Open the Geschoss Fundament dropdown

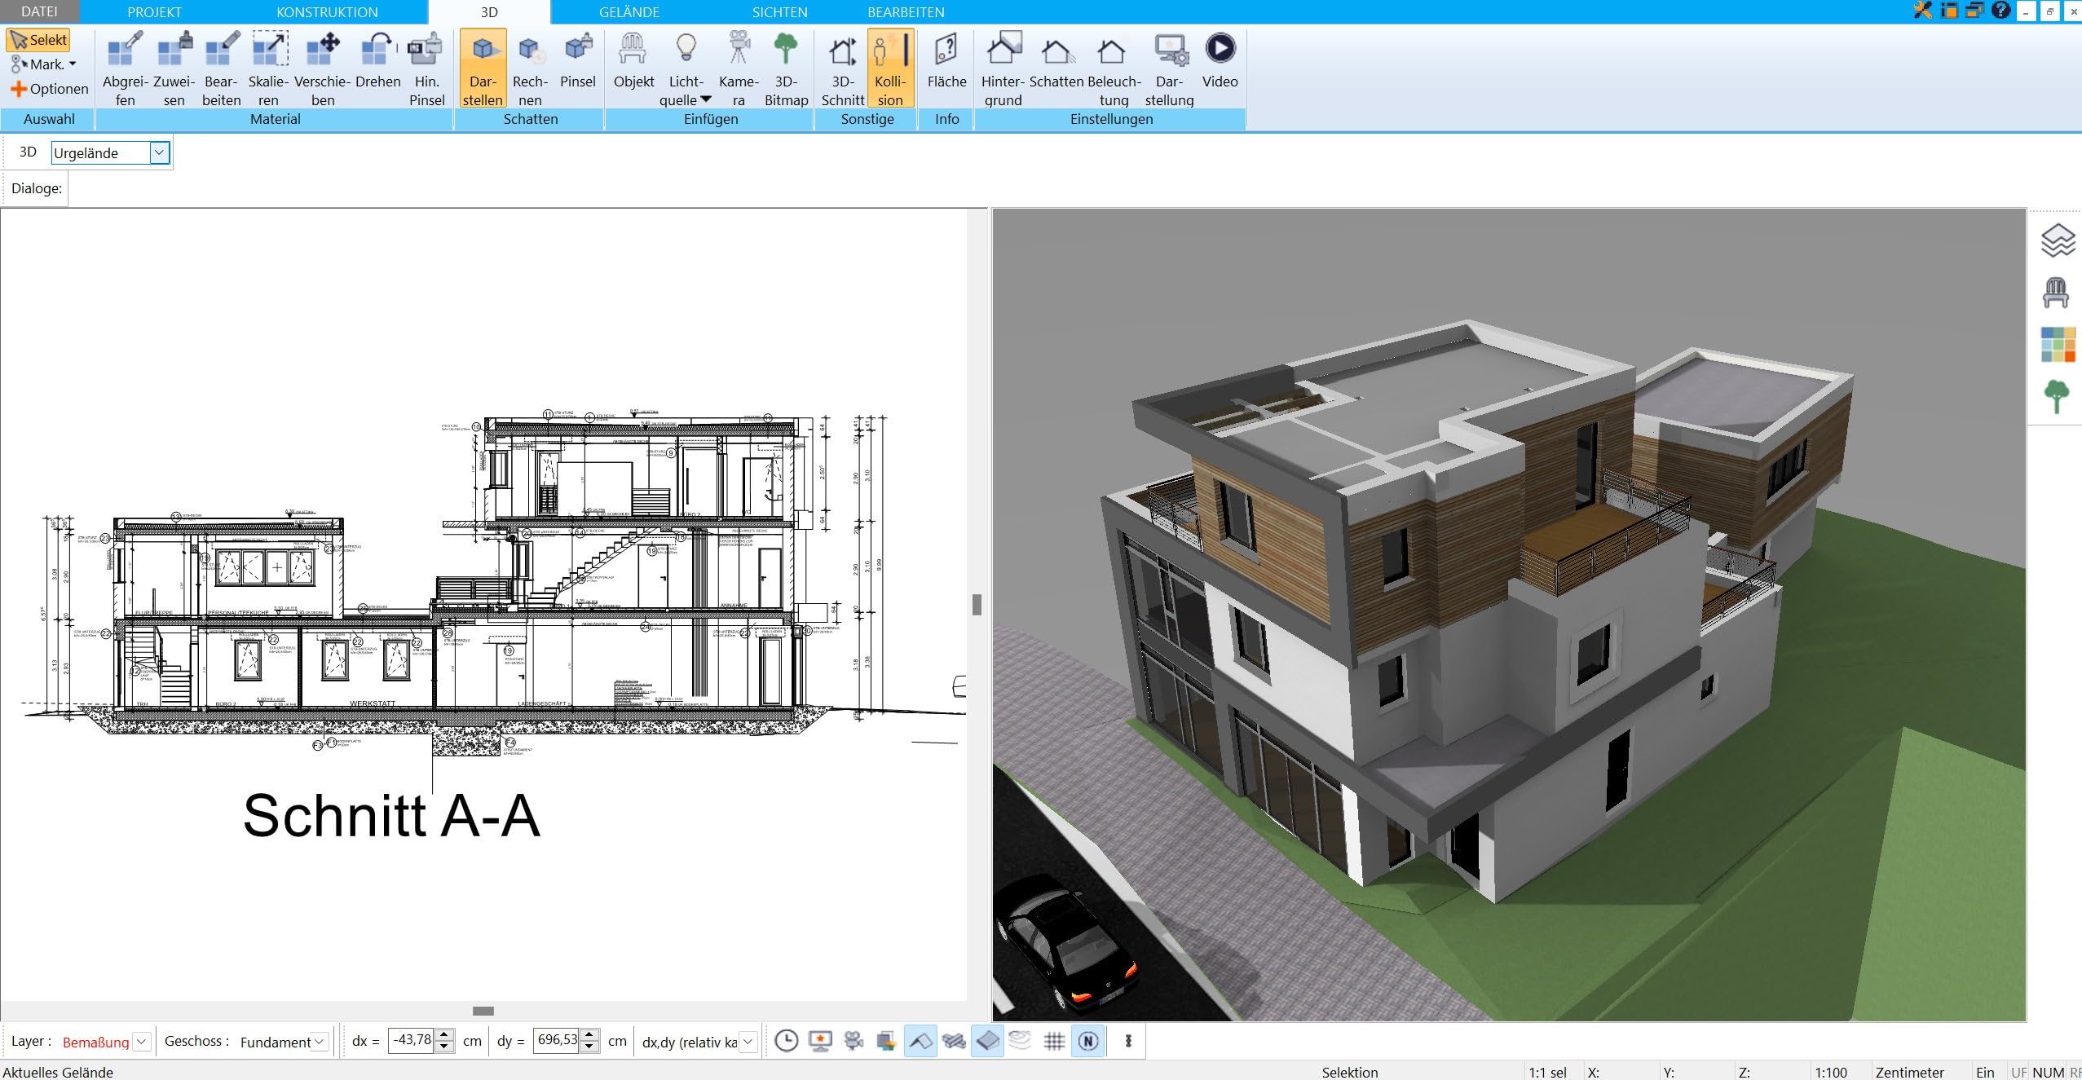click(x=320, y=1041)
